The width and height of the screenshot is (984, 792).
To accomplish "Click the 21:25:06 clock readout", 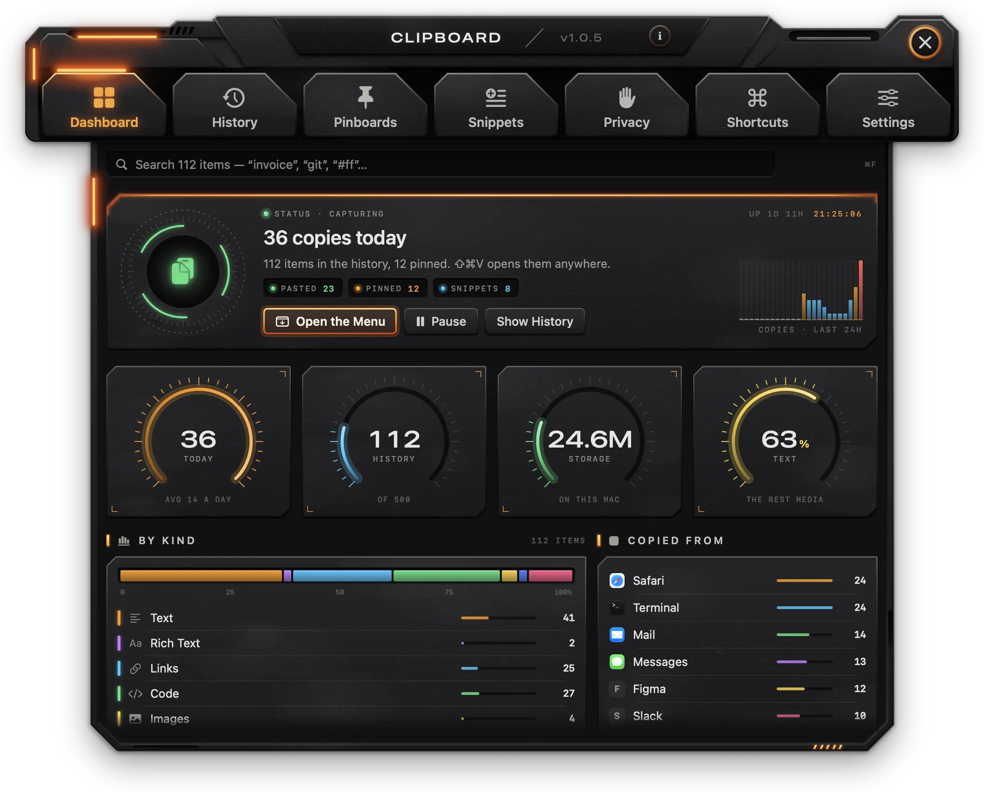I will coord(837,214).
